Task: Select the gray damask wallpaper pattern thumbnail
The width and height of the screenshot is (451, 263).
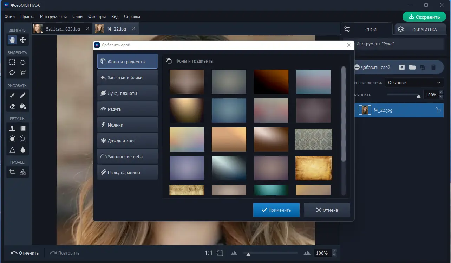Action: point(313,139)
